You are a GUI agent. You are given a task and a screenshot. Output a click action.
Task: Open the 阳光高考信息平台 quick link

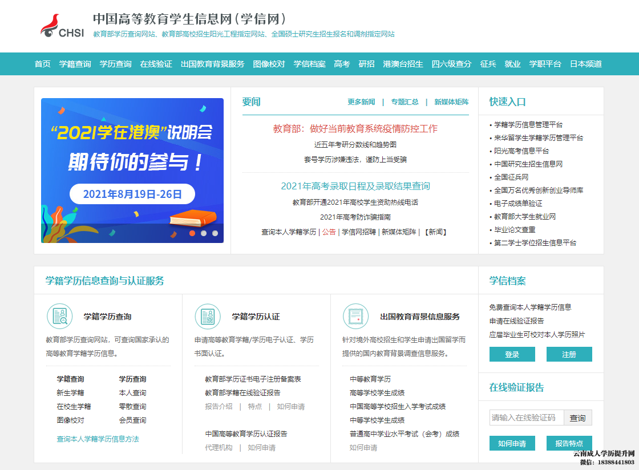point(521,150)
